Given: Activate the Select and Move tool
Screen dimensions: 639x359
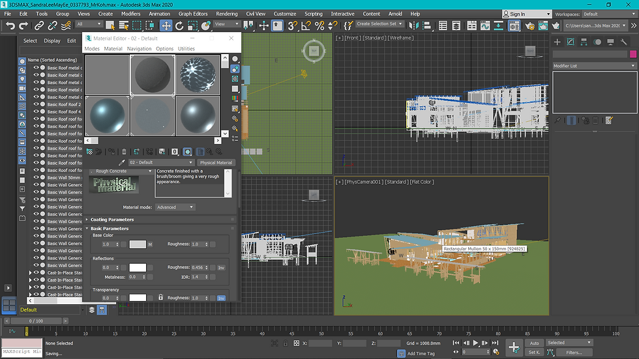Looking at the screenshot, I should pyautogui.click(x=166, y=25).
